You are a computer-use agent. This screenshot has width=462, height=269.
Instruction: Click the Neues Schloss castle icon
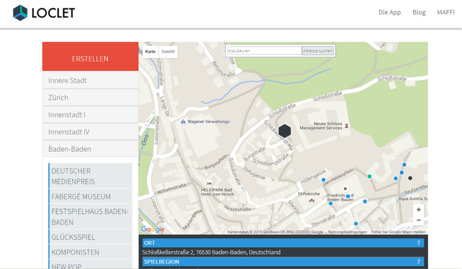tap(347, 126)
